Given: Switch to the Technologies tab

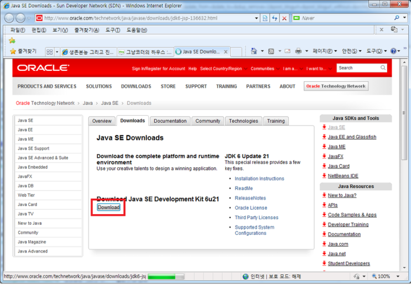Looking at the screenshot, I should [x=243, y=121].
